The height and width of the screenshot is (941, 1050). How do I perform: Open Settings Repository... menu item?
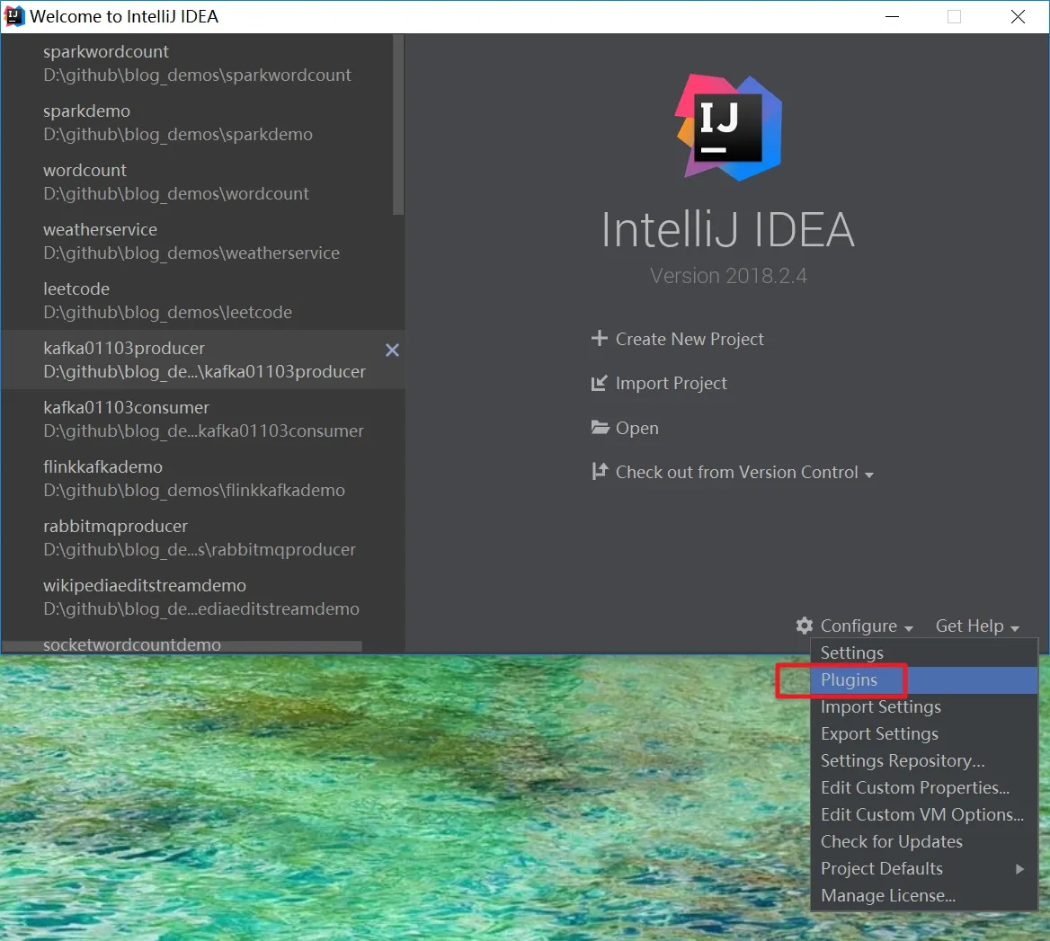tap(924, 761)
